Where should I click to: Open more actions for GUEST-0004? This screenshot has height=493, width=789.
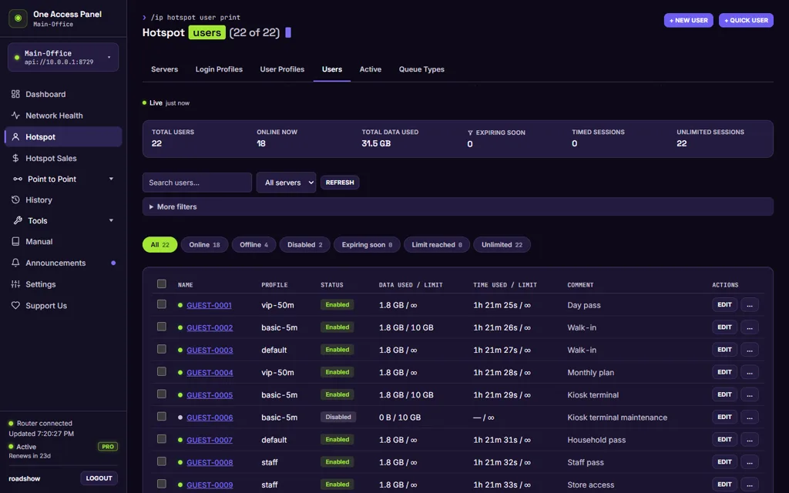pos(749,372)
